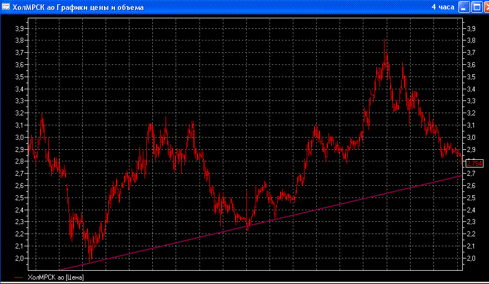The width and height of the screenshot is (489, 284).
Task: Click the 3,0 label on left price axis
Action: [19, 138]
